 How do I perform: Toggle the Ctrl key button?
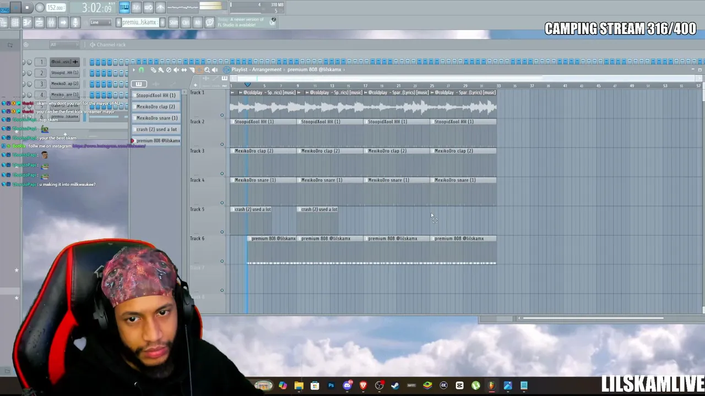(x=186, y=23)
